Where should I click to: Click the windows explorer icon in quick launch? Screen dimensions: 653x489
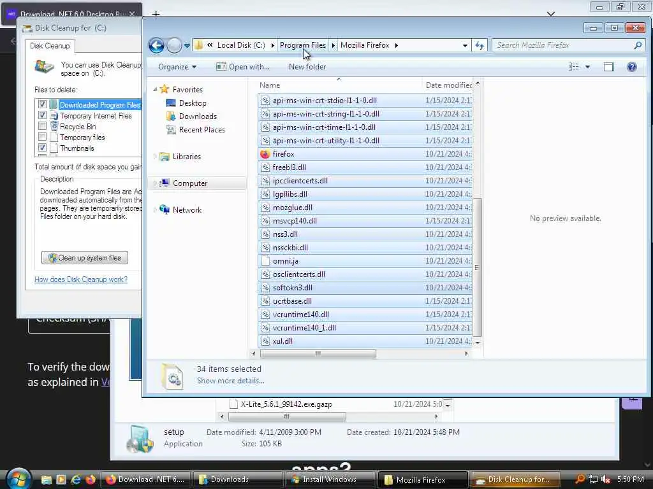click(x=46, y=479)
